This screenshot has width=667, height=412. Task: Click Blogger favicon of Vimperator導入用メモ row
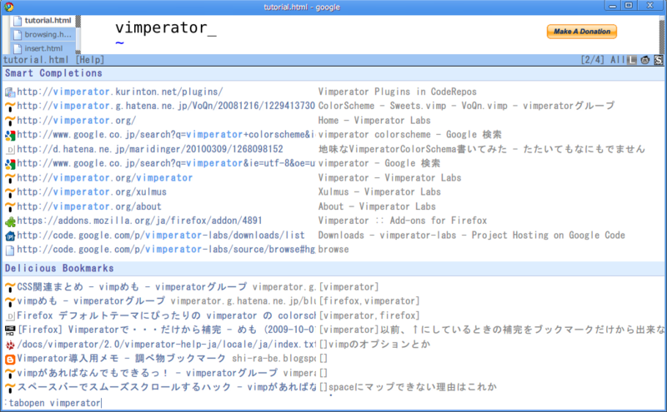point(10,360)
